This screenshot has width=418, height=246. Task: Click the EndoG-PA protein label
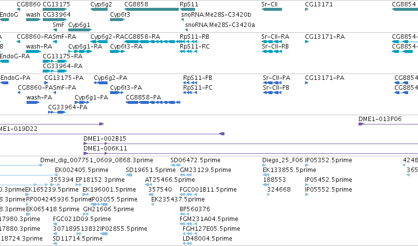click(15, 77)
